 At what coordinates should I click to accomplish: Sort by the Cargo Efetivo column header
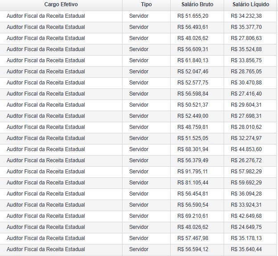61,4
